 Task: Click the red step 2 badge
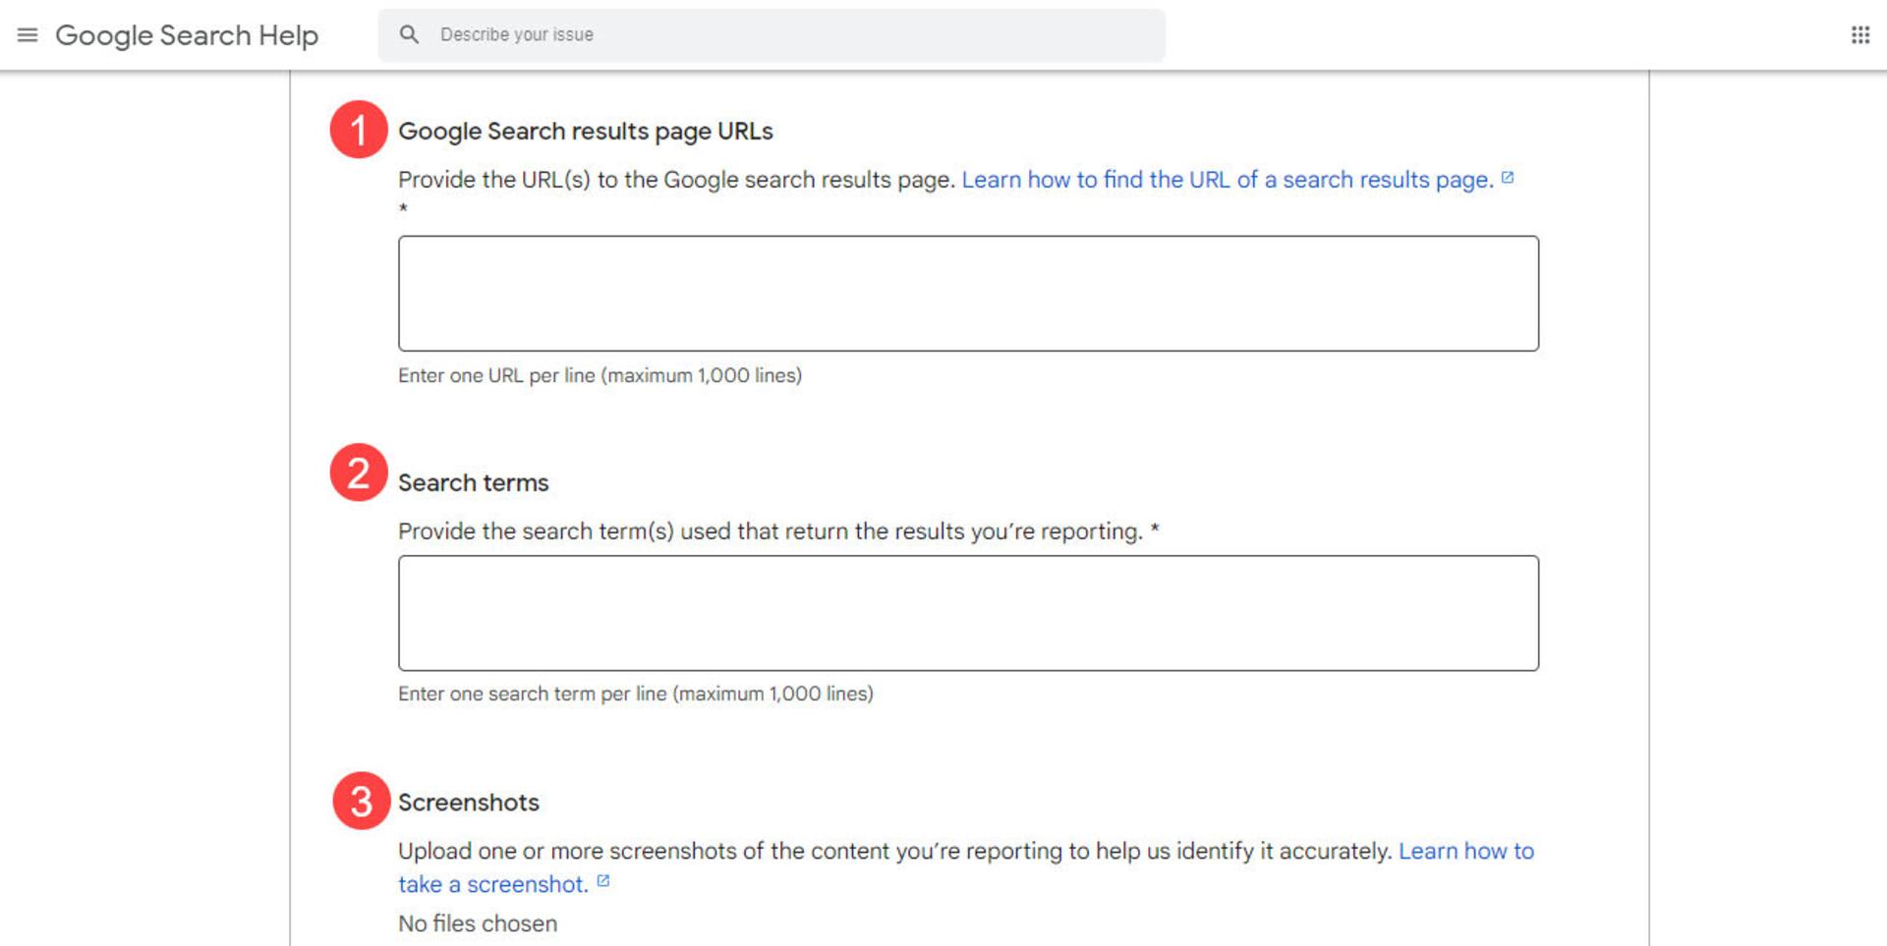coord(359,473)
